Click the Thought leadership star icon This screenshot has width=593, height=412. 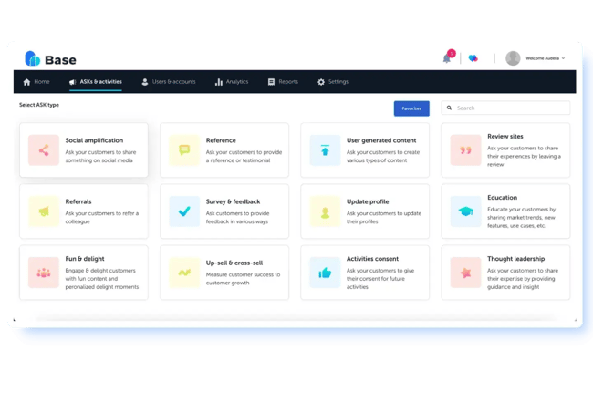point(465,273)
